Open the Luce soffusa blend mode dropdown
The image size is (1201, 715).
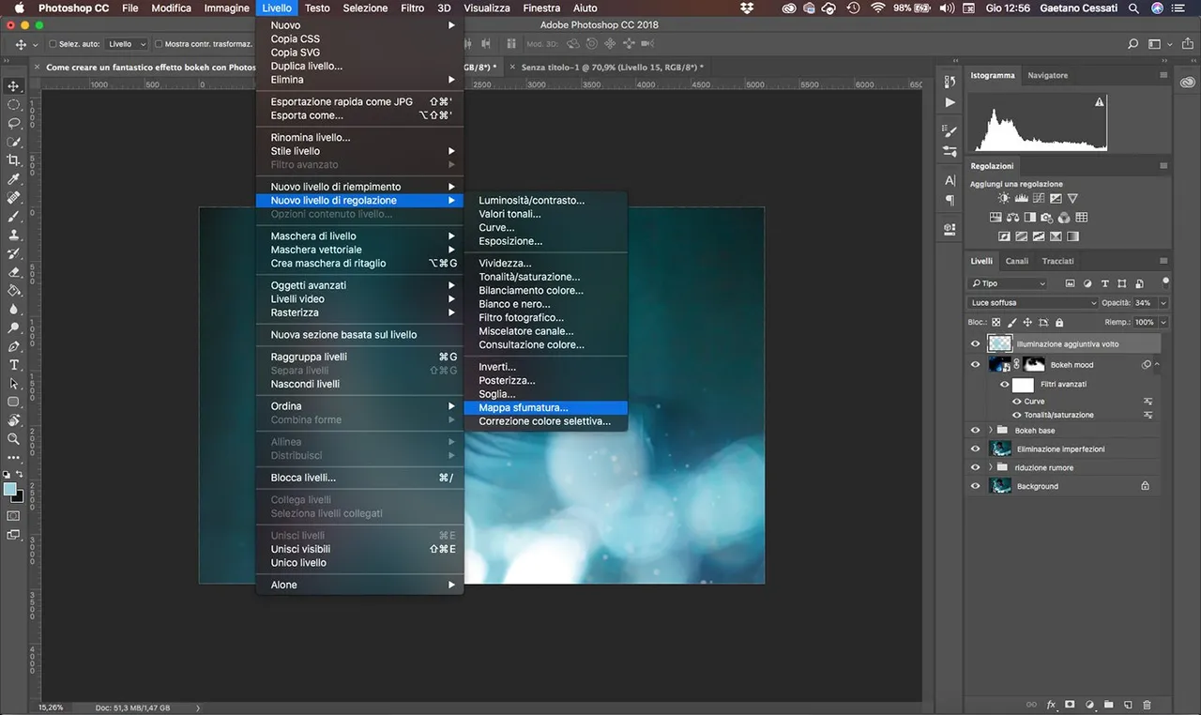[x=1032, y=303]
